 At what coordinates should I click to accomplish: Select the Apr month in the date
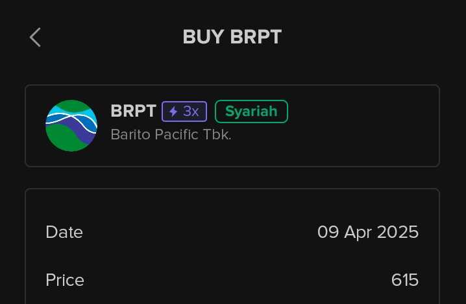click(358, 233)
